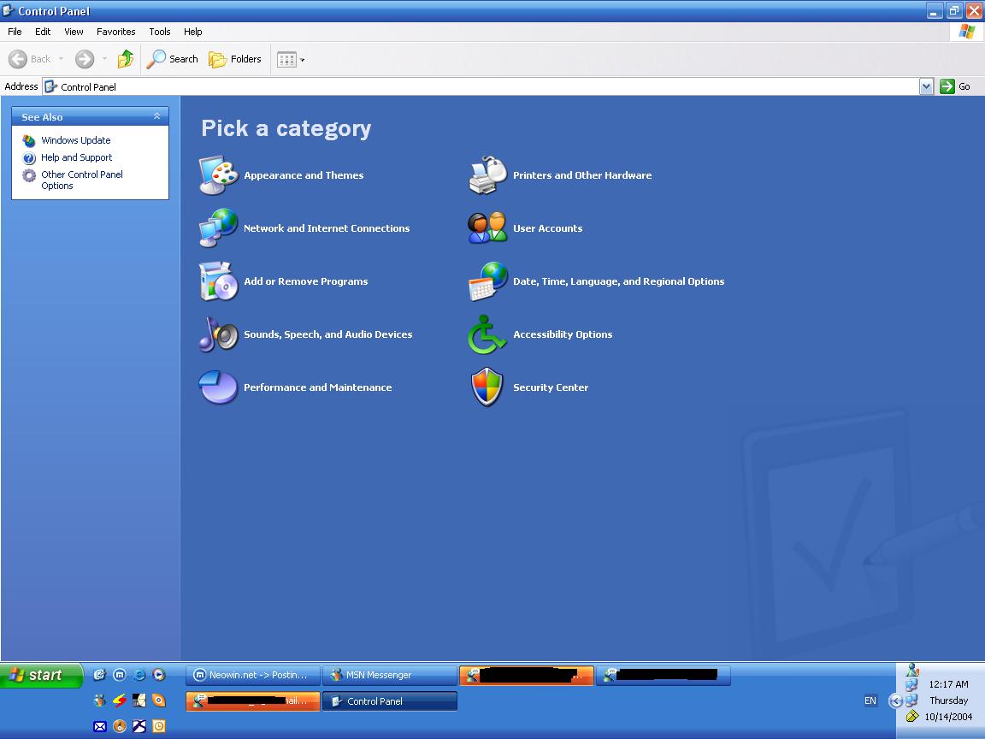Open the Favorites menu

point(115,32)
